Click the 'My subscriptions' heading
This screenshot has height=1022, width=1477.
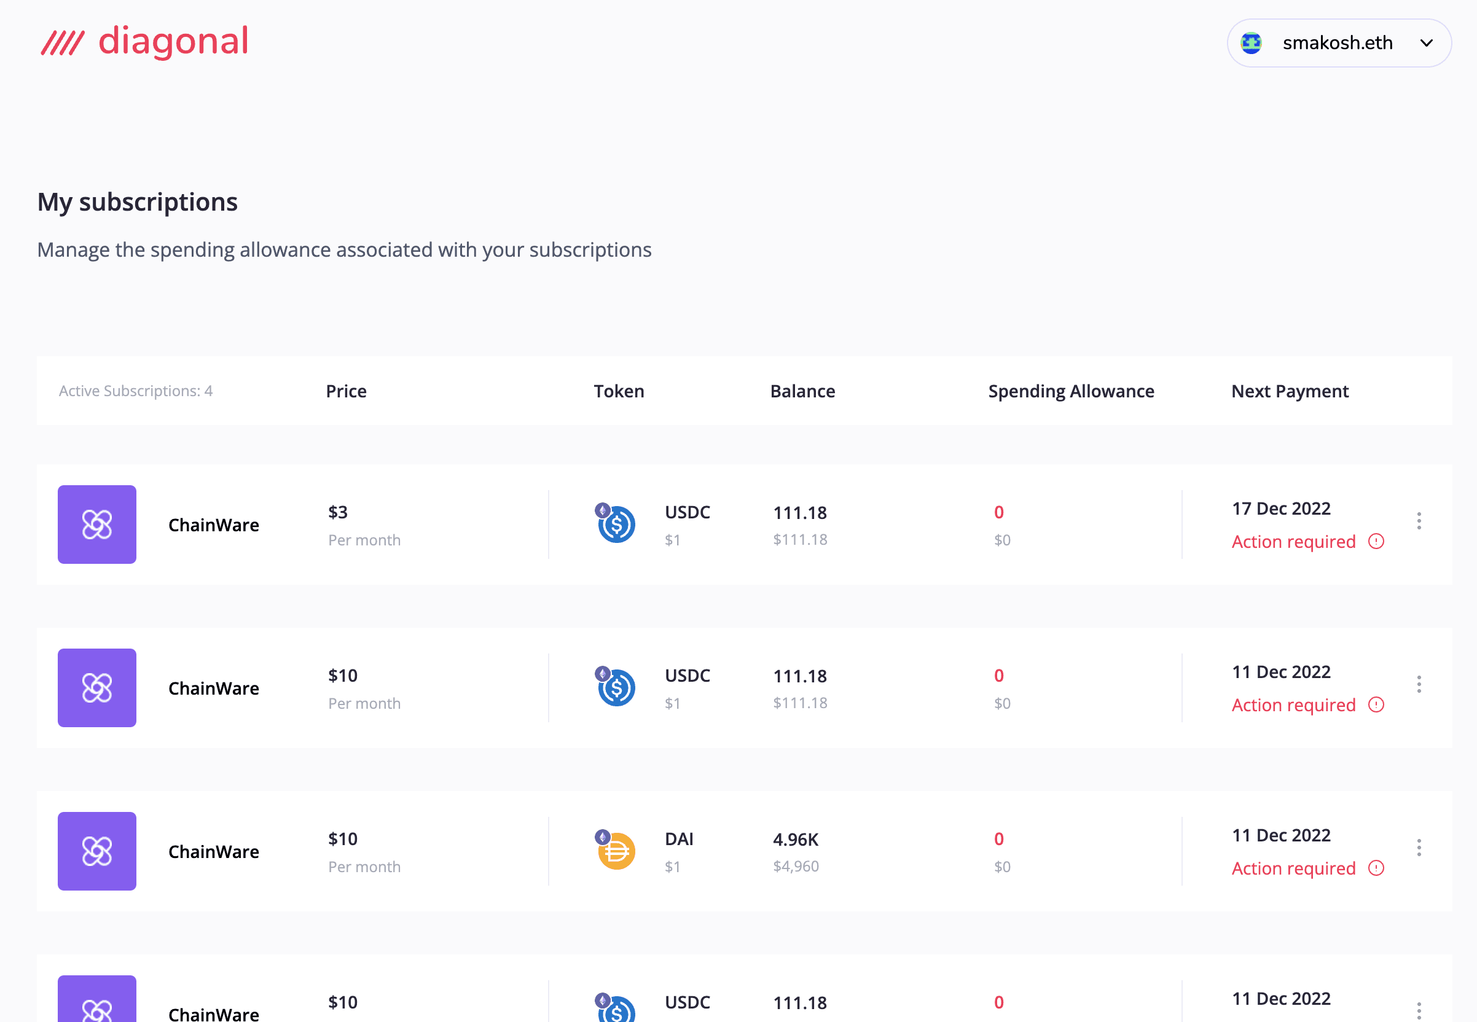[x=138, y=201]
